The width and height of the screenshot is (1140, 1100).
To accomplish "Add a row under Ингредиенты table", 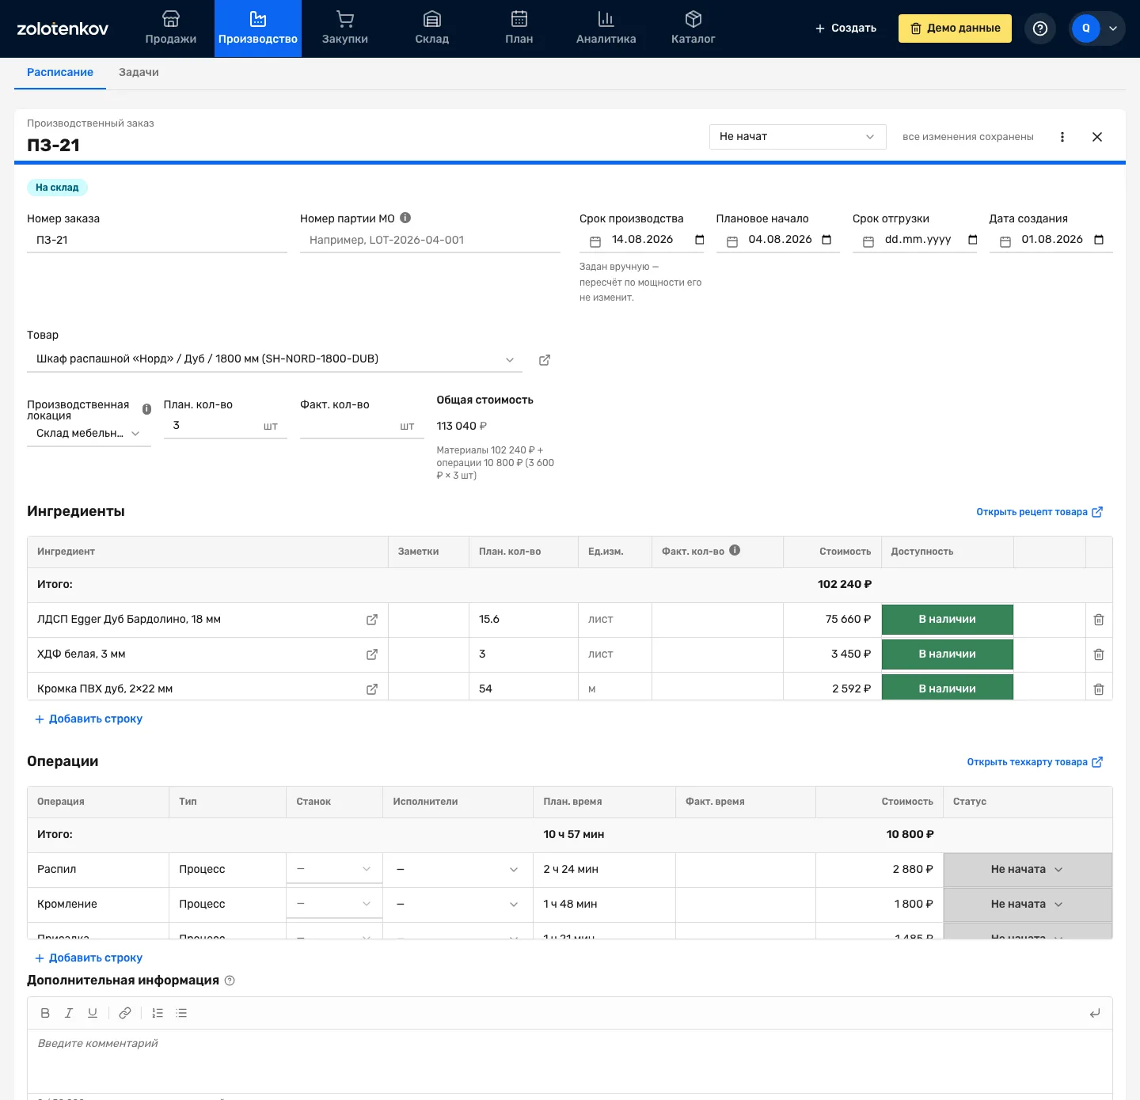I will 89,719.
